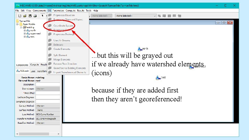Open the GIS menu
Image resolution: width=249 pixels, height=140 pixels.
(x=49, y=10)
